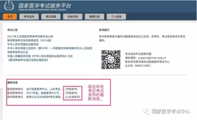Click the platform emblem logo in header
The width and height of the screenshot is (197, 122).
[9, 5]
